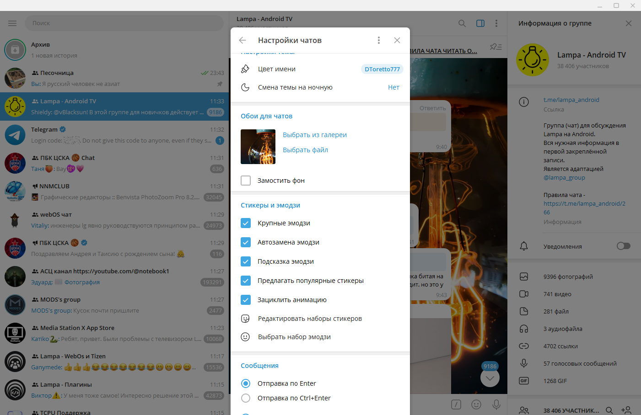Open three-dot menu in chat settings dialog
This screenshot has width=641, height=415.
click(378, 40)
